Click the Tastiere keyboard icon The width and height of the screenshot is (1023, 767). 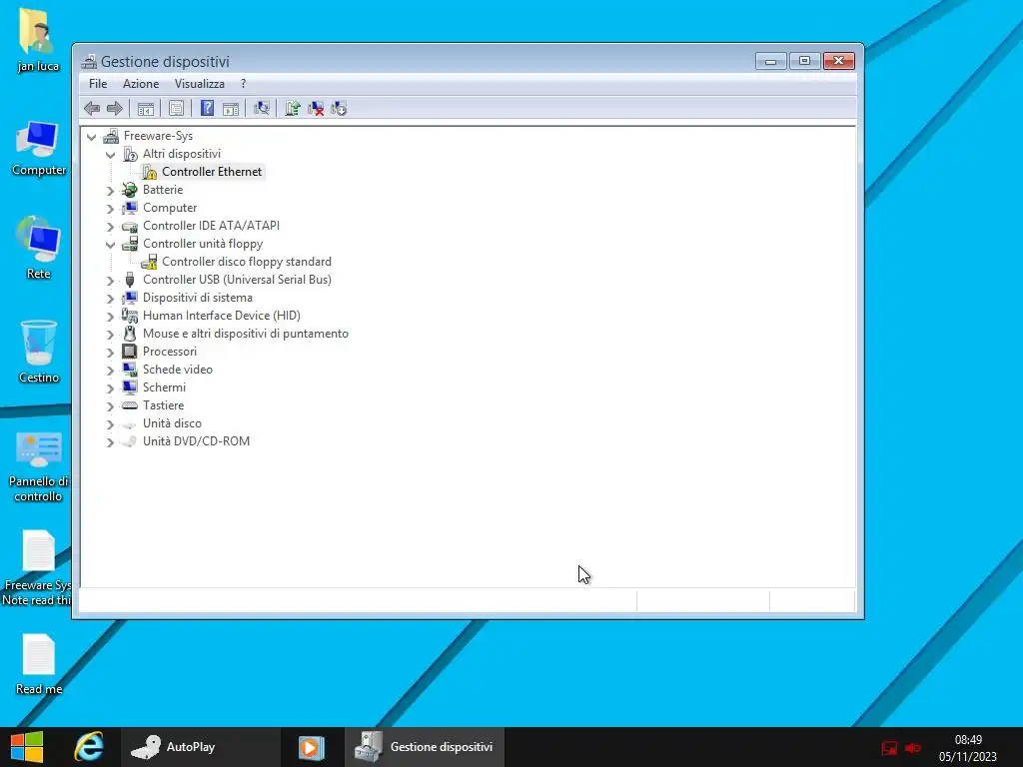pyautogui.click(x=130, y=405)
